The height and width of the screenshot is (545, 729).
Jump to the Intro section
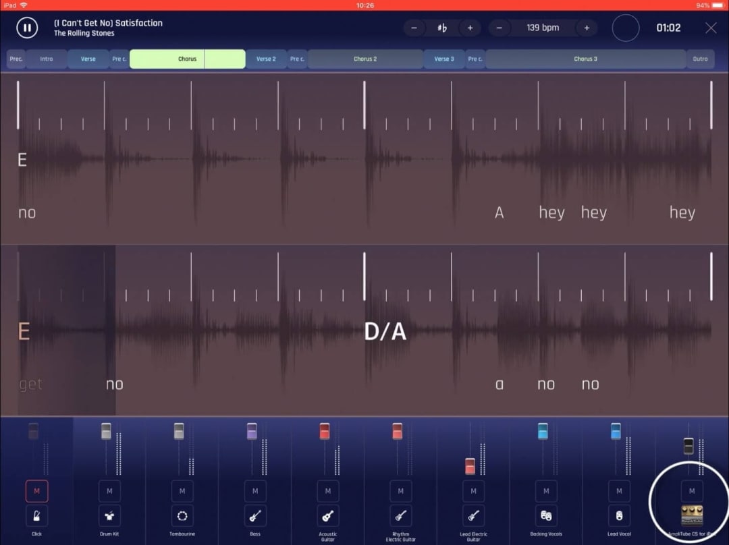(47, 59)
